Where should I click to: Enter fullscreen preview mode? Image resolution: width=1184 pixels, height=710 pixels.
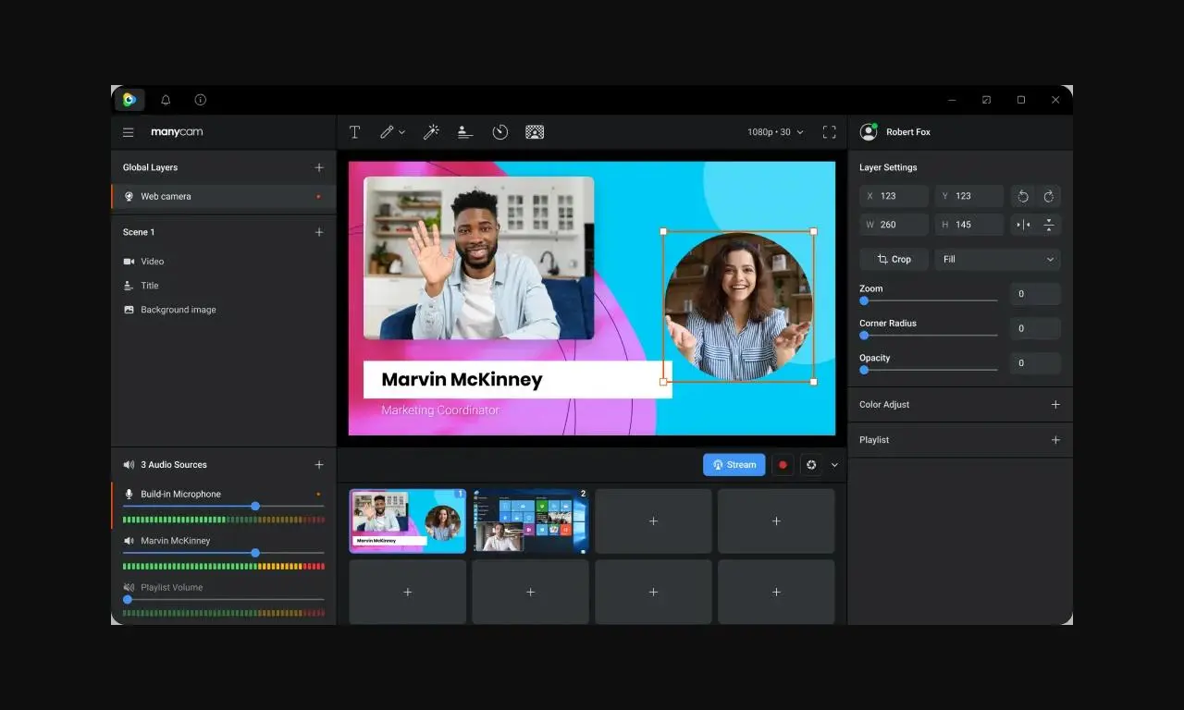[830, 132]
